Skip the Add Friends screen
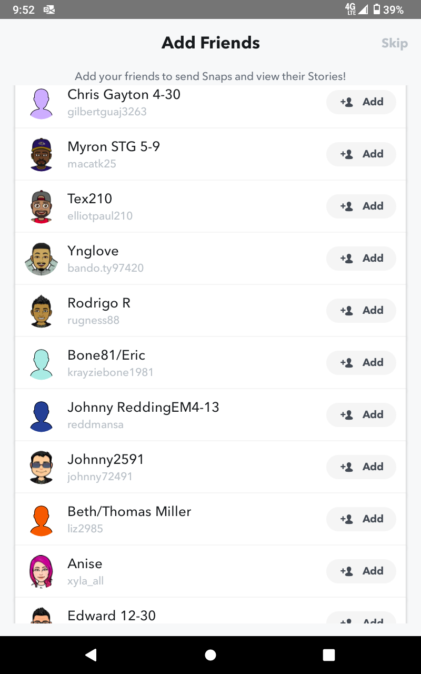421x674 pixels. [394, 43]
